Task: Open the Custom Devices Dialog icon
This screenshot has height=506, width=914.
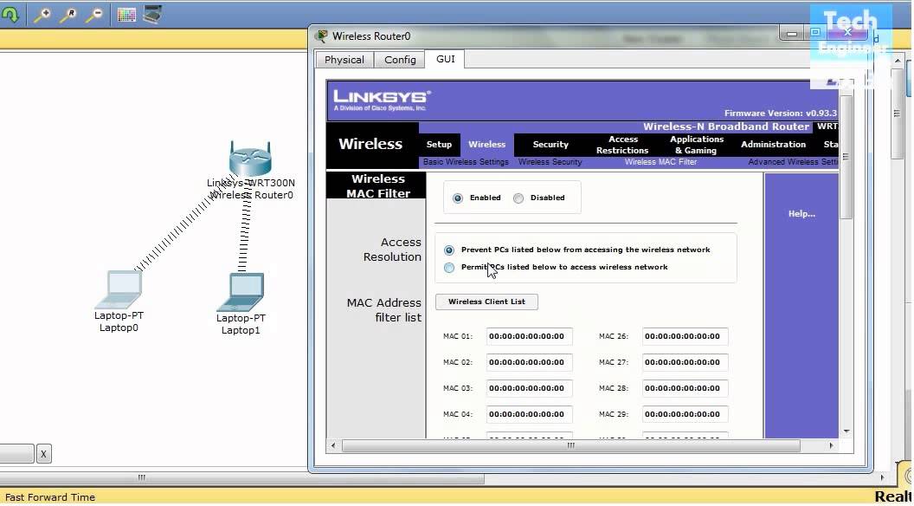Action: [152, 14]
